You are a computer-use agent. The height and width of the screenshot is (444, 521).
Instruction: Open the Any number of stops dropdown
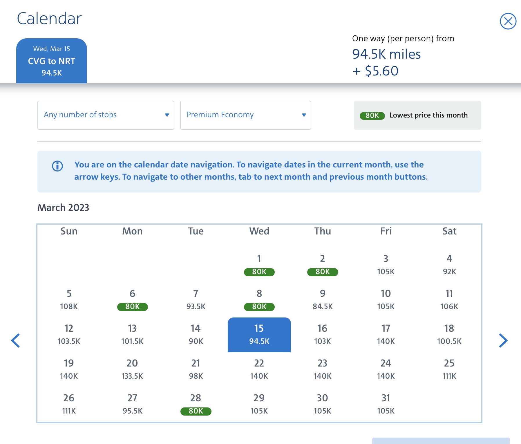click(x=106, y=115)
